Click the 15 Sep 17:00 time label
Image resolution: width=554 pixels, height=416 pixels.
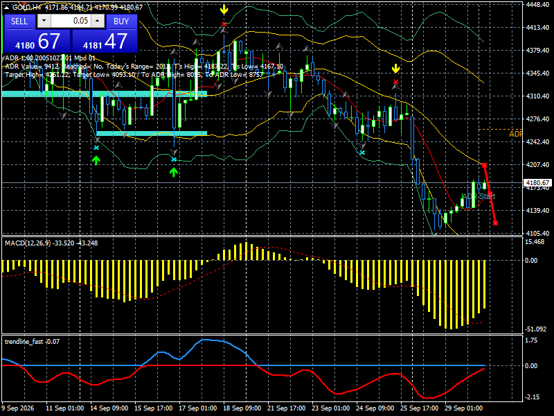[x=153, y=408]
